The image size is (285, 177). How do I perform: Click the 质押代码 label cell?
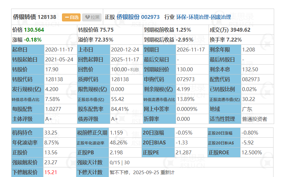(94, 80)
